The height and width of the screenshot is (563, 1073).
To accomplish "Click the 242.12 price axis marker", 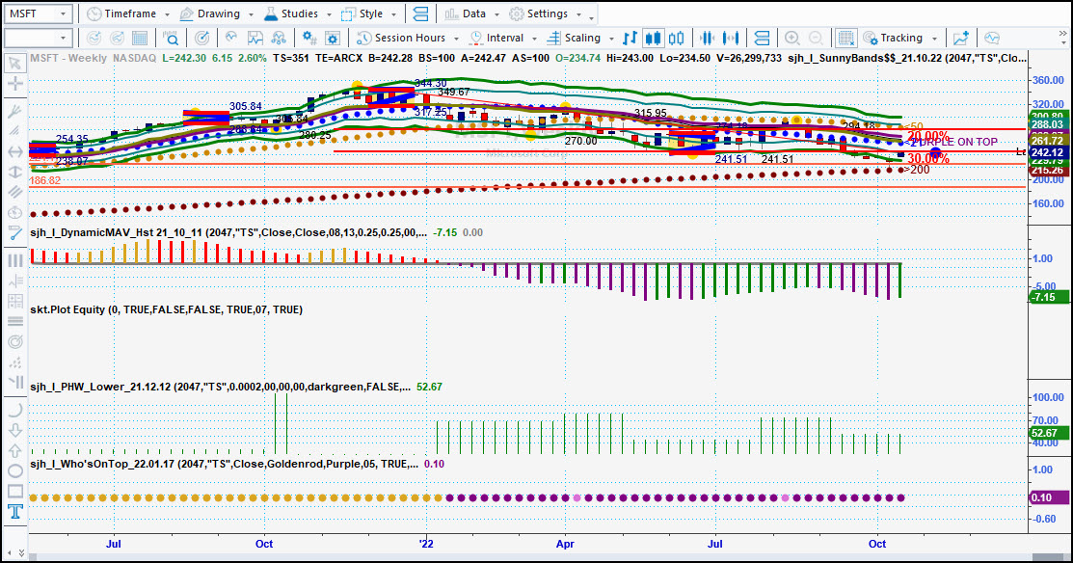I will [1048, 152].
